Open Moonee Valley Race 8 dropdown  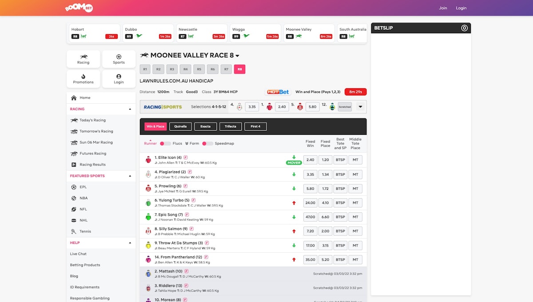(x=237, y=56)
